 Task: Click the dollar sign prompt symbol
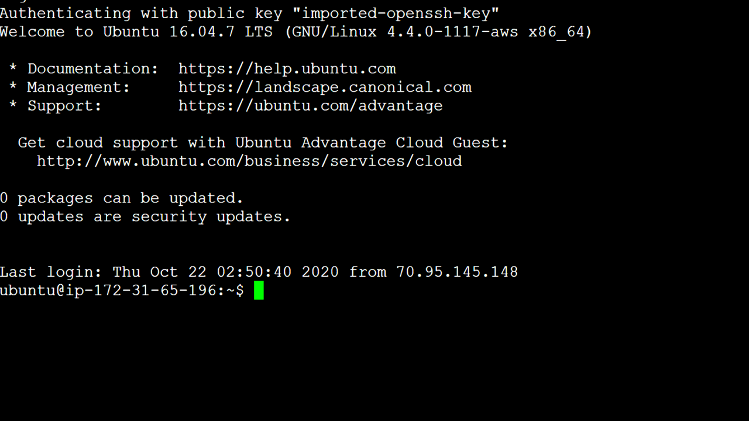[239, 291]
